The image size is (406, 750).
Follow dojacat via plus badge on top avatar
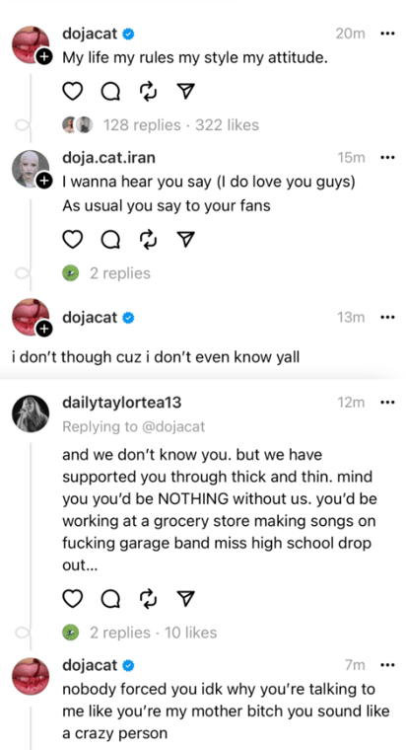[x=43, y=57]
